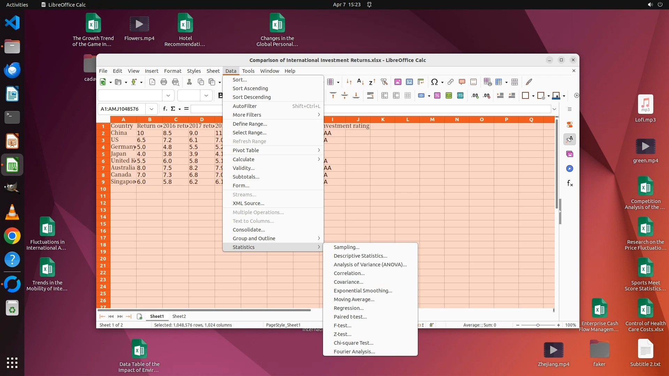The height and width of the screenshot is (376, 669).
Task: Click the Add Decimal Place icon
Action: [475, 96]
